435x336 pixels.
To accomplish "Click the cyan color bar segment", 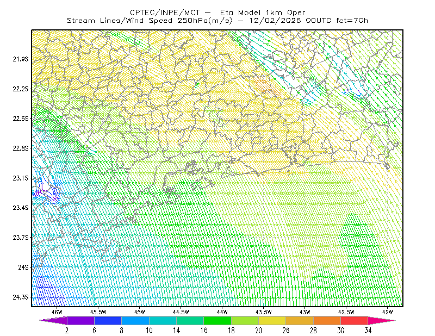I will point(163,320).
